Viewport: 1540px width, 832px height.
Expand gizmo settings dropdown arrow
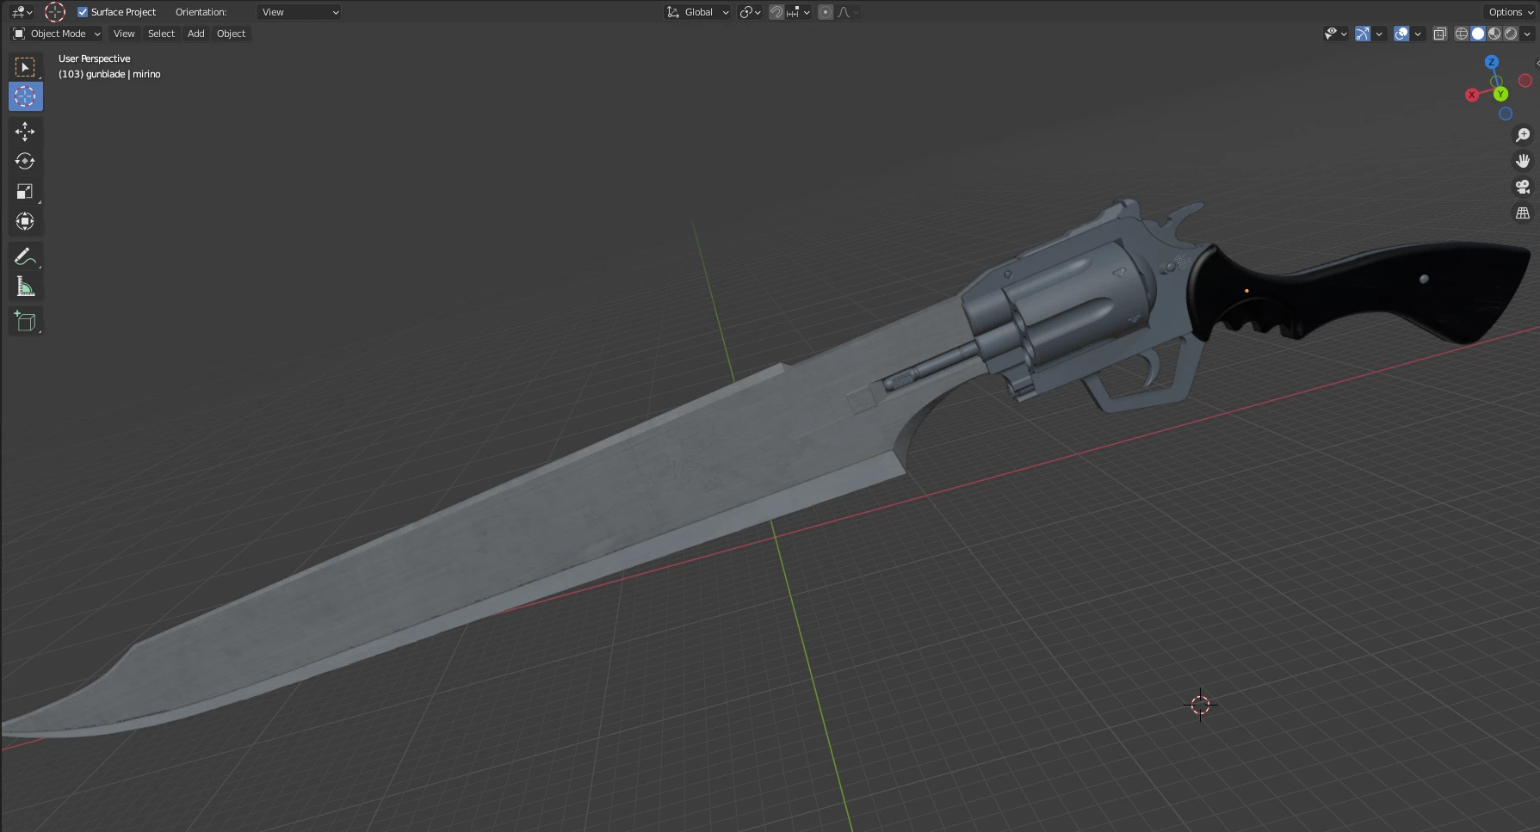(1379, 34)
